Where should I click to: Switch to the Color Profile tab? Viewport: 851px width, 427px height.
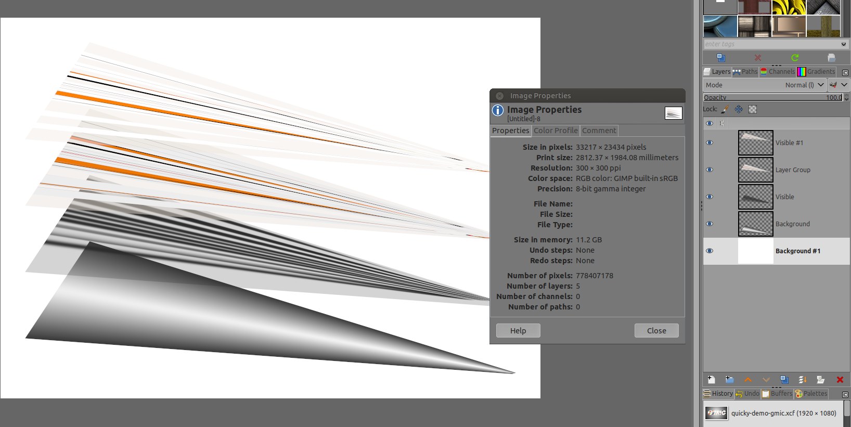coord(556,131)
